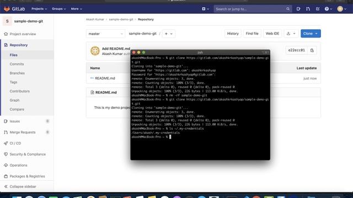Open the Projects menu
Viewport: 353px width, 198px height.
coord(39,9)
